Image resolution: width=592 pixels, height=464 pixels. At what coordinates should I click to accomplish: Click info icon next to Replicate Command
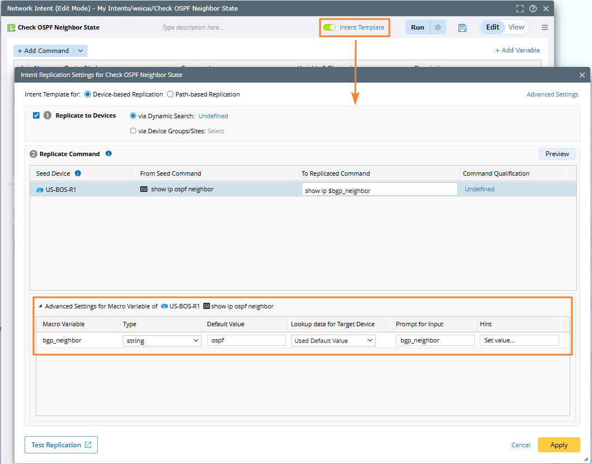coord(108,153)
